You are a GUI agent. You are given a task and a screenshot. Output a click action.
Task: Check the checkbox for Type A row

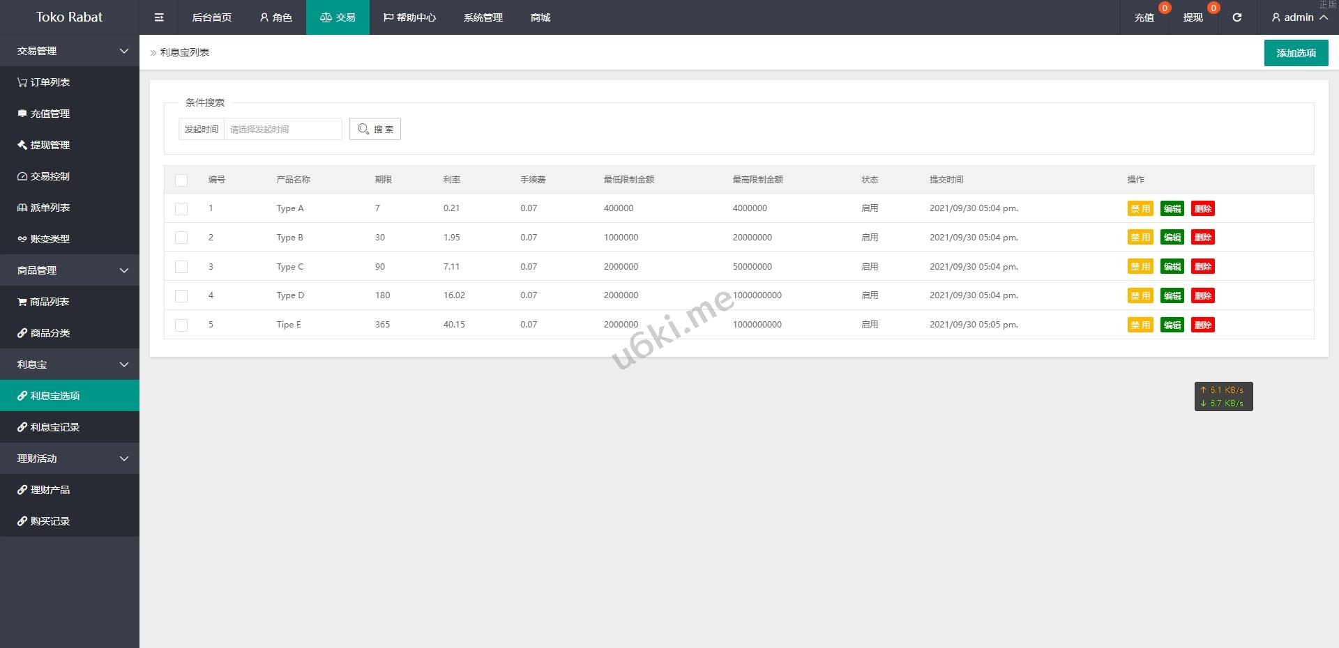click(181, 208)
